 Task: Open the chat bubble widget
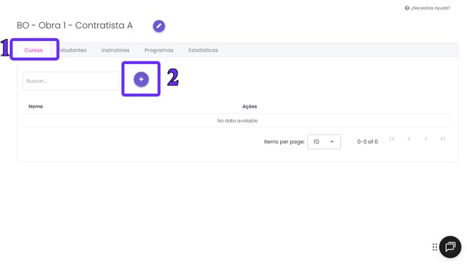tap(450, 247)
